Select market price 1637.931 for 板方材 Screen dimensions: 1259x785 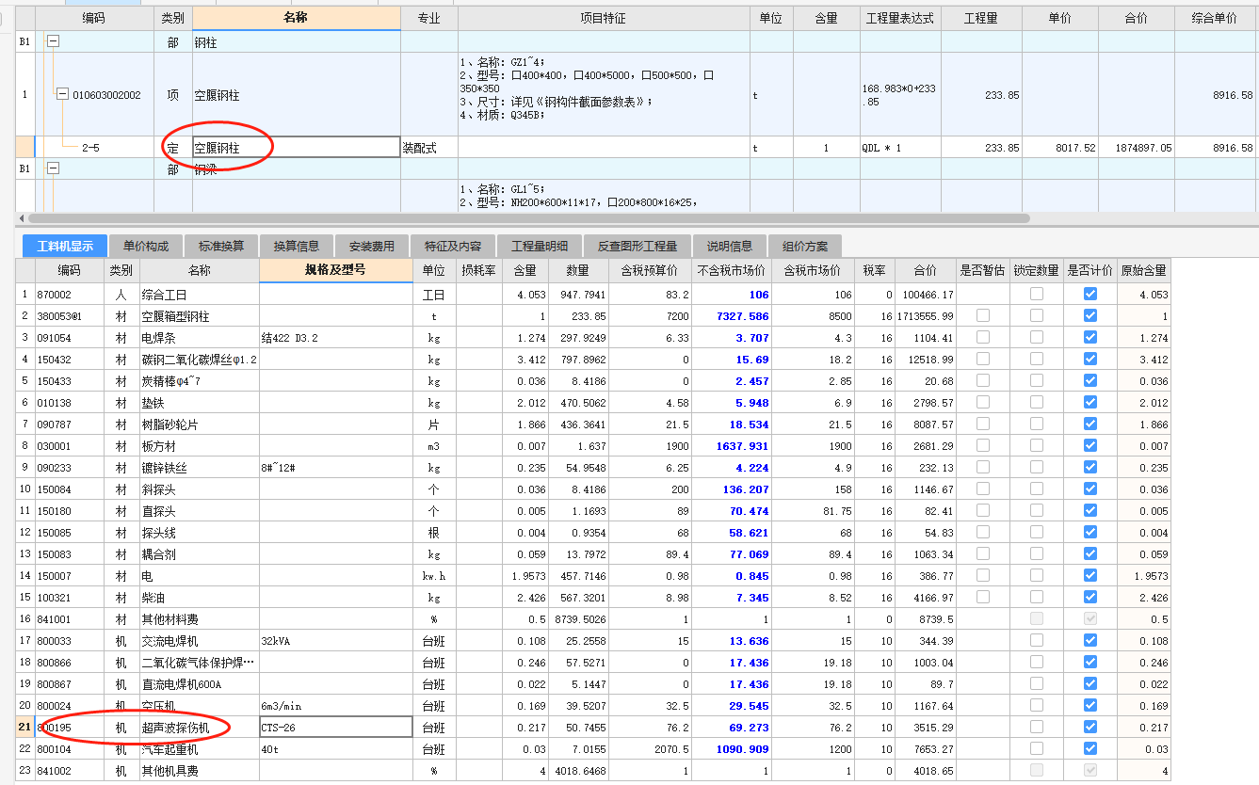click(x=732, y=445)
